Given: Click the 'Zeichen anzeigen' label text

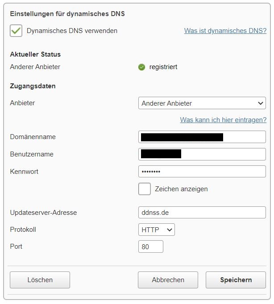Looking at the screenshot, I should tap(181, 189).
